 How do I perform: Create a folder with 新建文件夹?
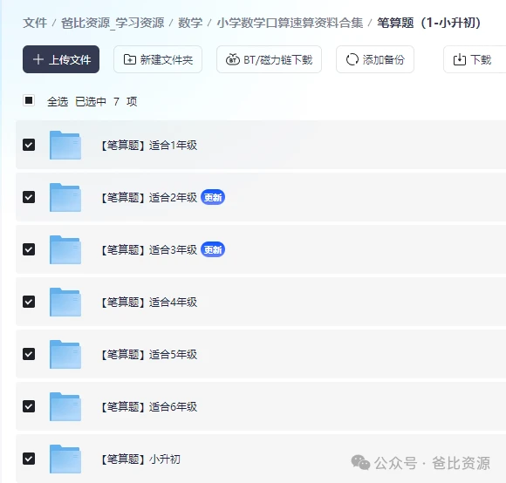point(158,59)
